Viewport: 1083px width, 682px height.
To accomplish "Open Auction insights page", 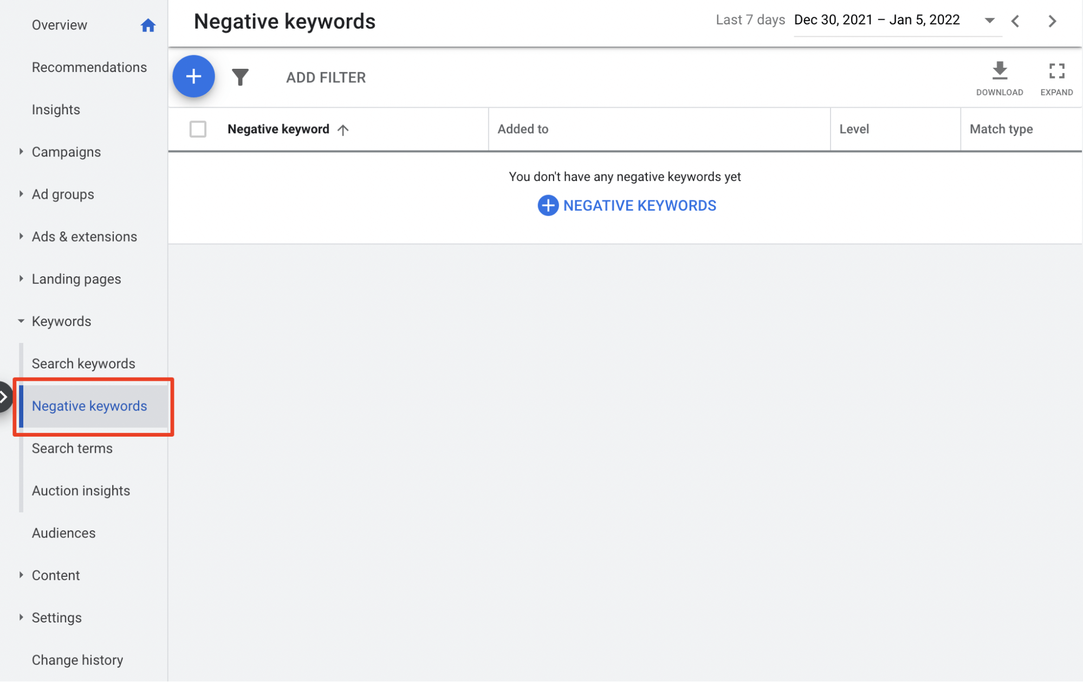I will pos(81,490).
